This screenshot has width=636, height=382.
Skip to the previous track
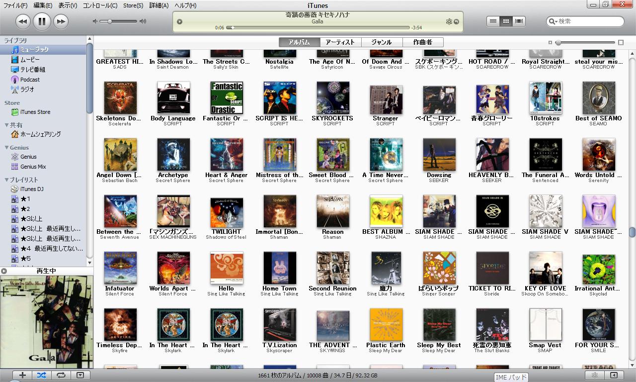23,21
